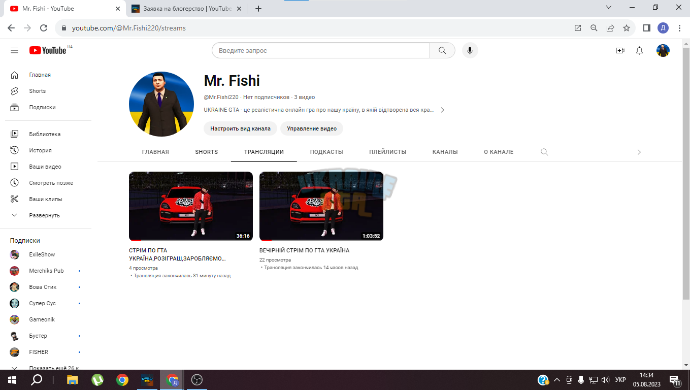Click the УКР keyboard language indicator
The width and height of the screenshot is (690, 390).
pos(620,380)
